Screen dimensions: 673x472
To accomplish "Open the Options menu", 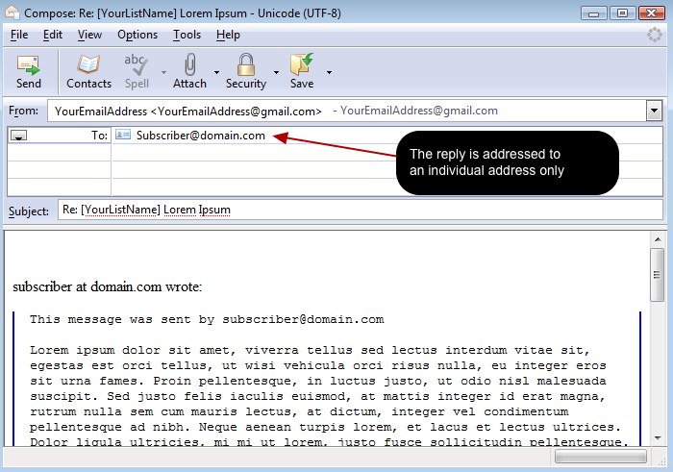I will pyautogui.click(x=137, y=35).
